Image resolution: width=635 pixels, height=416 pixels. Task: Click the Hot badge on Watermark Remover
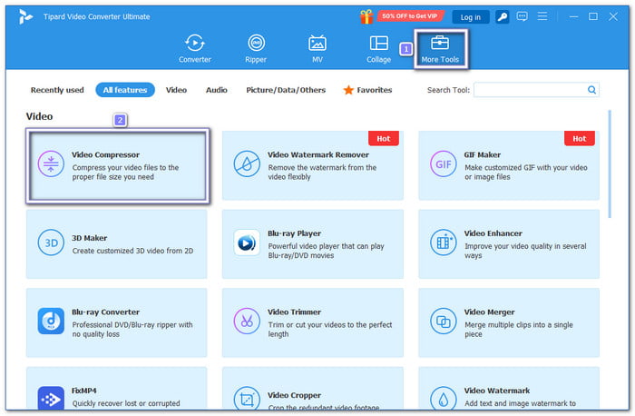coord(384,138)
